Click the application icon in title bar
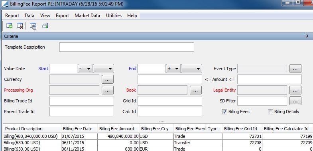Screen dimensions: 313x151 [5, 4]
